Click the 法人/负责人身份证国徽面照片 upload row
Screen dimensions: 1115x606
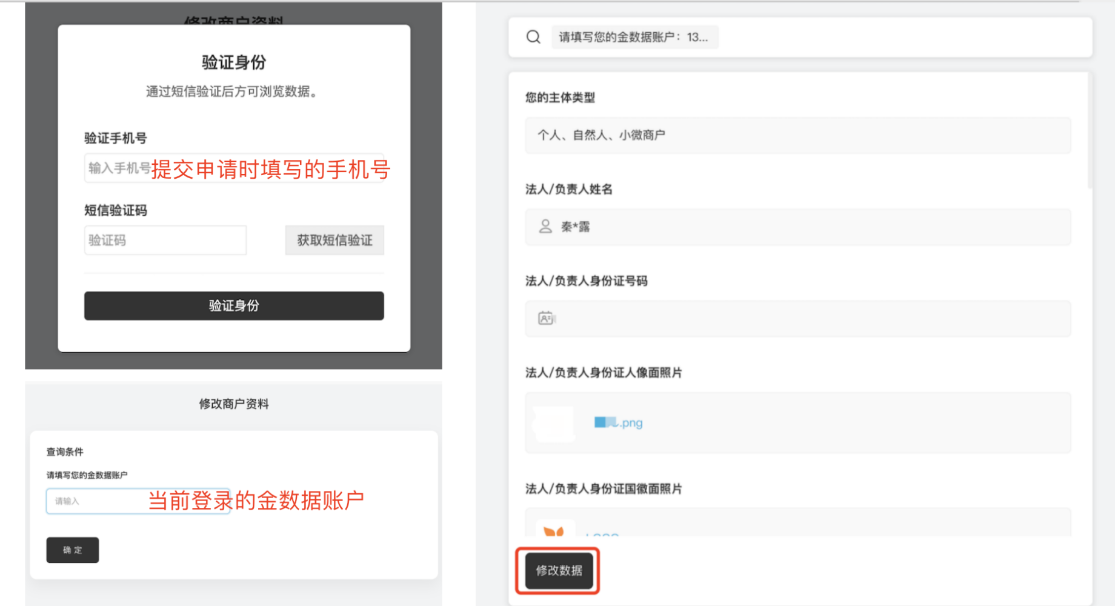click(797, 523)
